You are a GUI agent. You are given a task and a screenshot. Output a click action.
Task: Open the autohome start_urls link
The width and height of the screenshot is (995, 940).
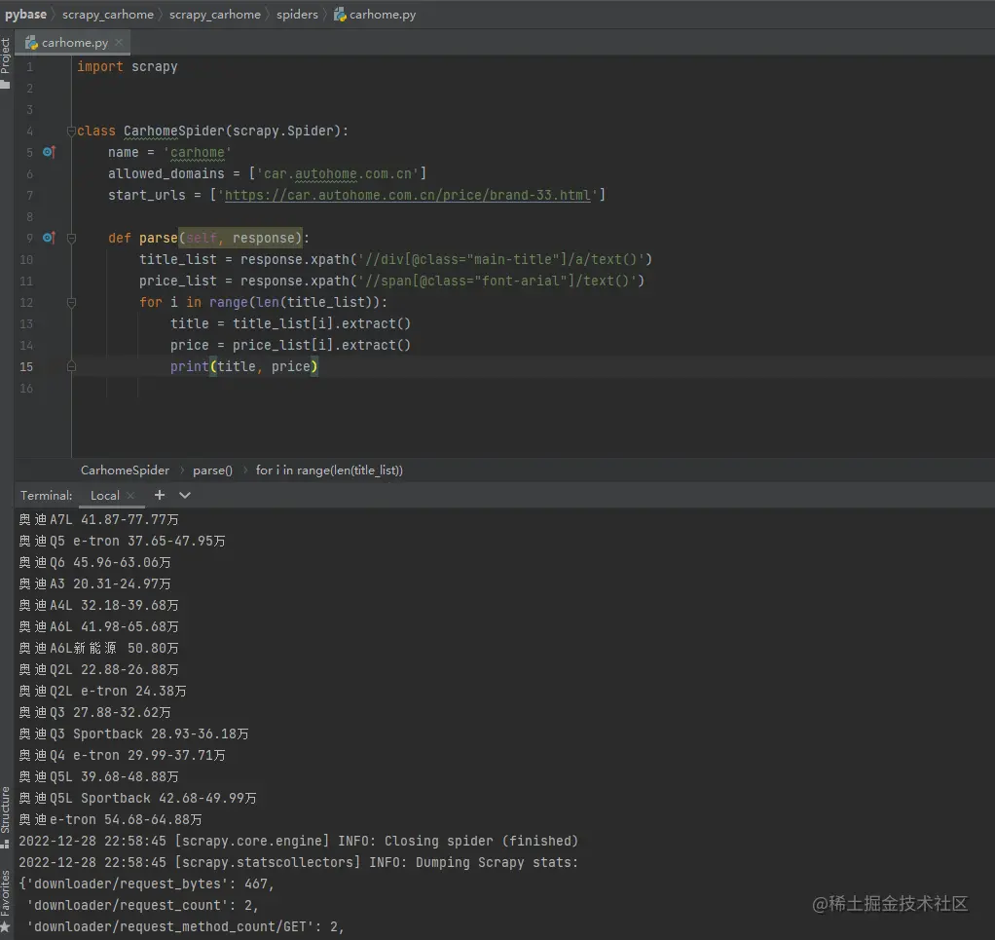(408, 195)
